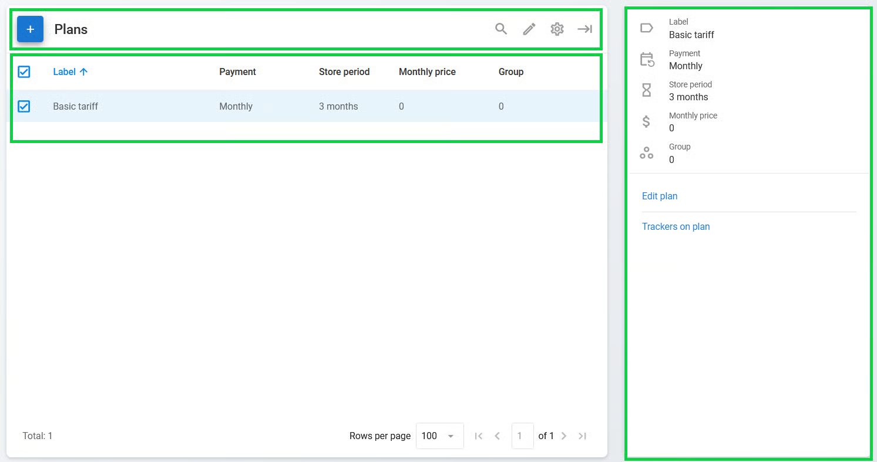Click the blue plus add plan button
This screenshot has height=462, width=877.
tap(30, 29)
